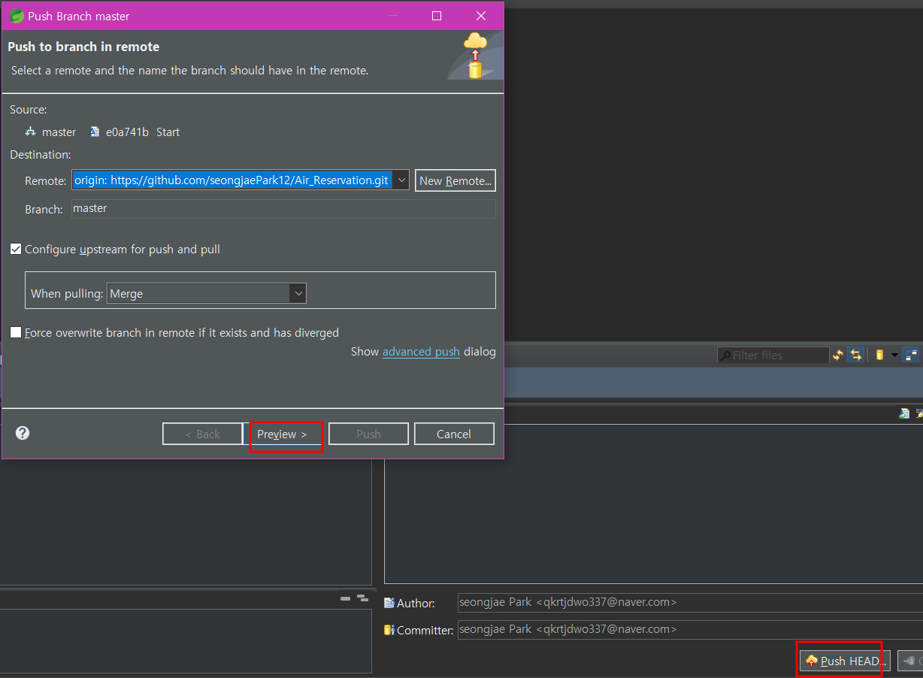
Task: Uncheck Configure upstream for push and pull
Action: pos(16,249)
